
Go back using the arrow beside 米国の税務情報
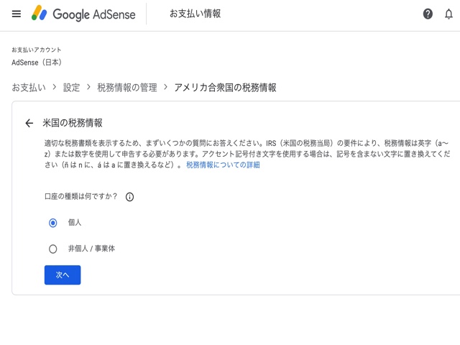click(29, 123)
